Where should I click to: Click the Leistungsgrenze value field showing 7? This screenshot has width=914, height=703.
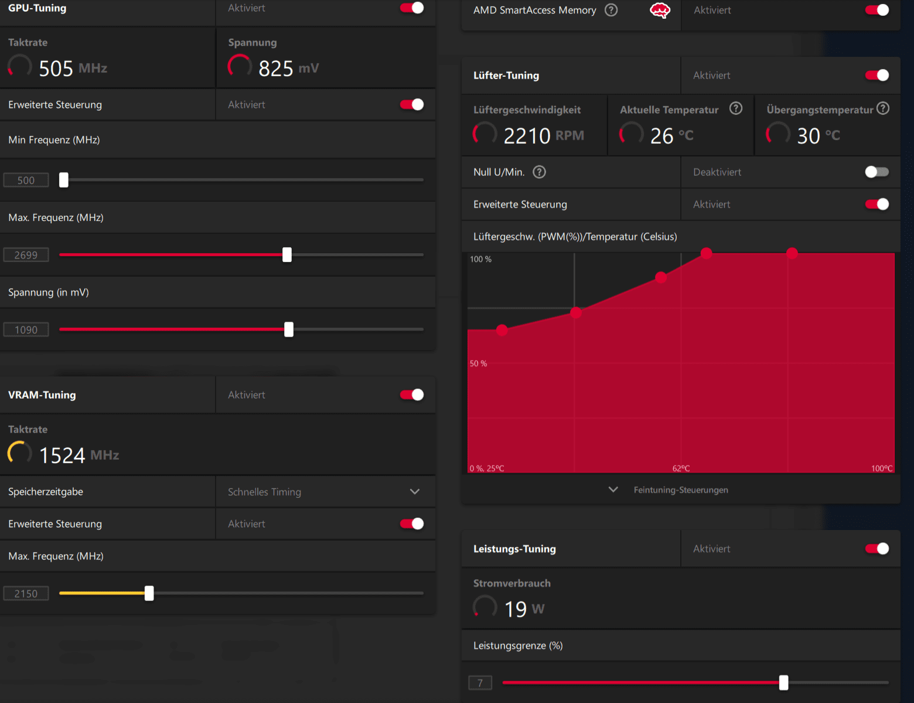pyautogui.click(x=480, y=682)
